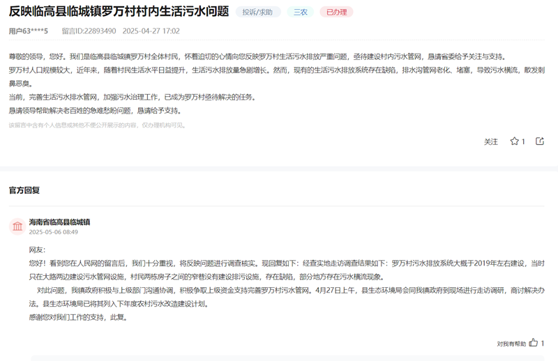
Task: Click the 关注 follow button
Action: 491,141
